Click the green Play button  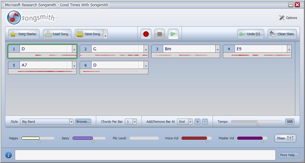(173, 34)
